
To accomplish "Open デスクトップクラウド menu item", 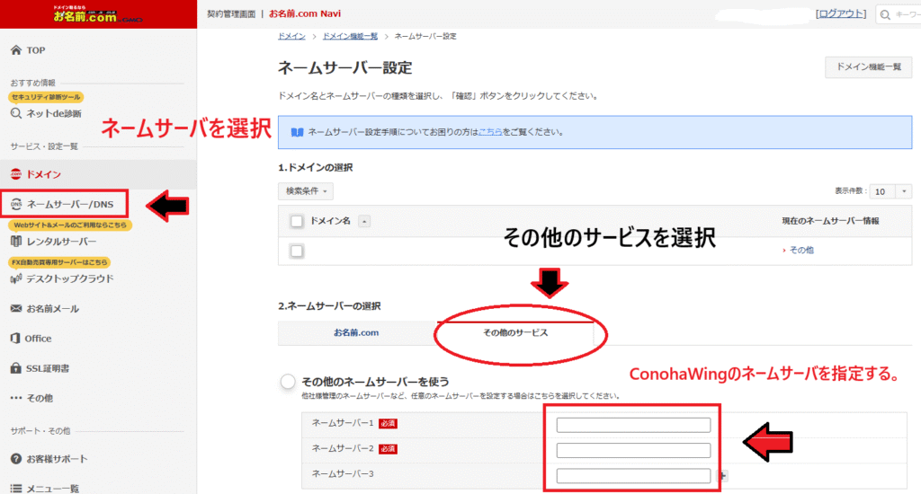I will coord(70,278).
